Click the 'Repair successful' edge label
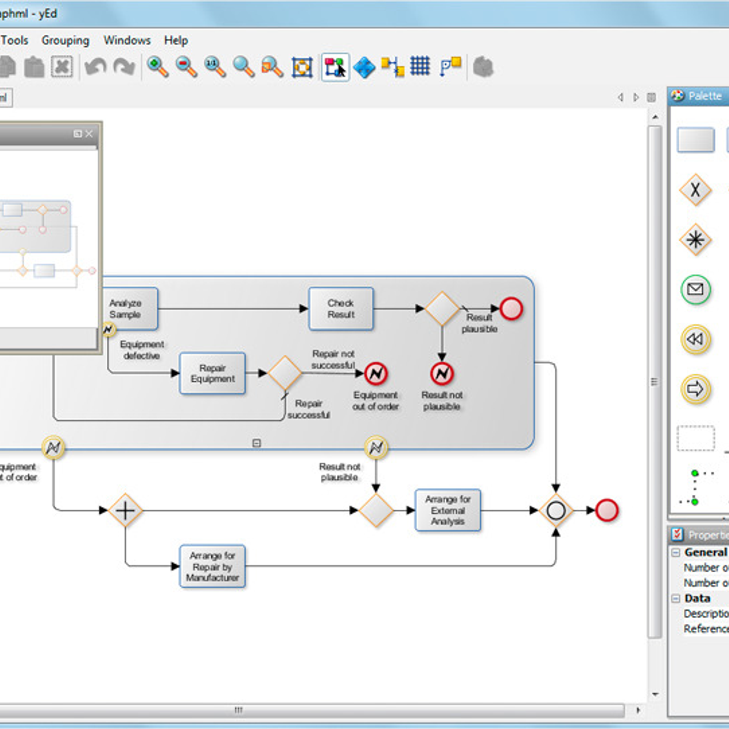729x729 pixels. (308, 409)
